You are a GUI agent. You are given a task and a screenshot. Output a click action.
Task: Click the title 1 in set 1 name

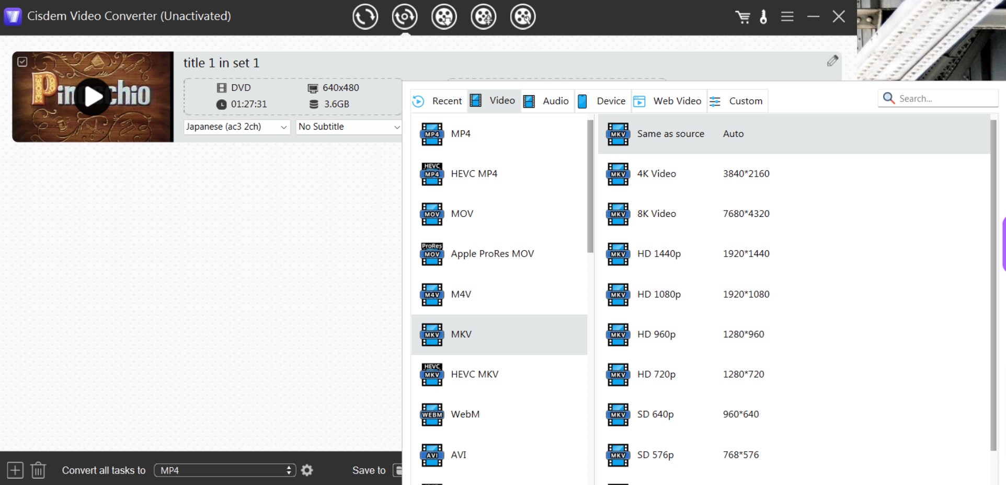click(221, 63)
